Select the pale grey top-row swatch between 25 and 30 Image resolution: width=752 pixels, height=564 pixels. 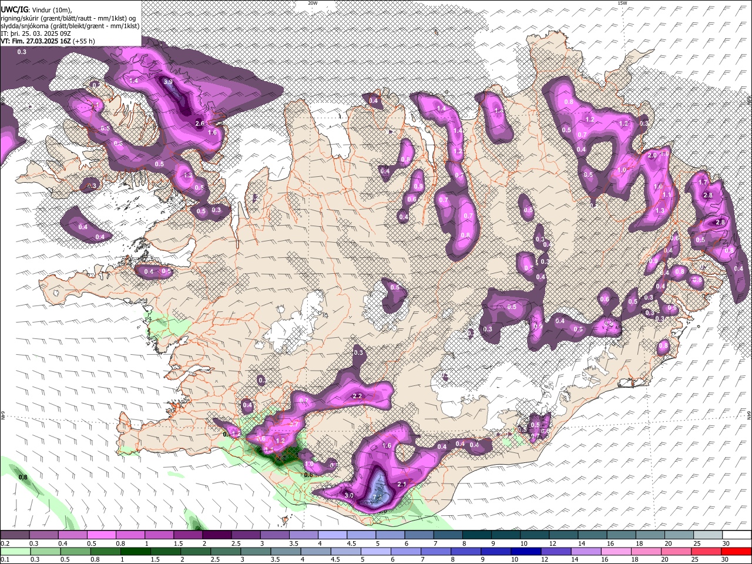(707, 535)
